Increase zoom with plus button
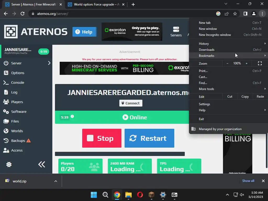The image size is (268, 201). tap(247, 63)
